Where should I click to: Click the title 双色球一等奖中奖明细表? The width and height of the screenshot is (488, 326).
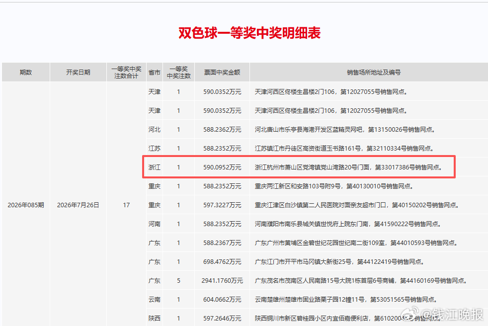pos(249,33)
